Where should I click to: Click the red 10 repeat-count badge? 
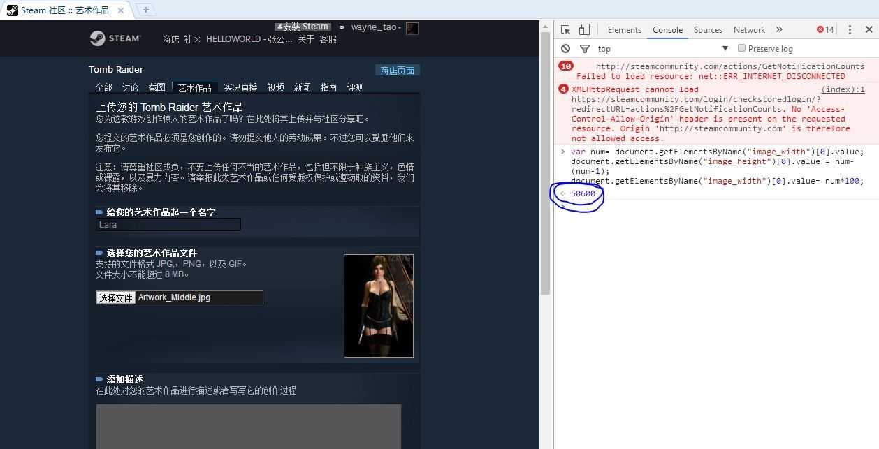[565, 66]
